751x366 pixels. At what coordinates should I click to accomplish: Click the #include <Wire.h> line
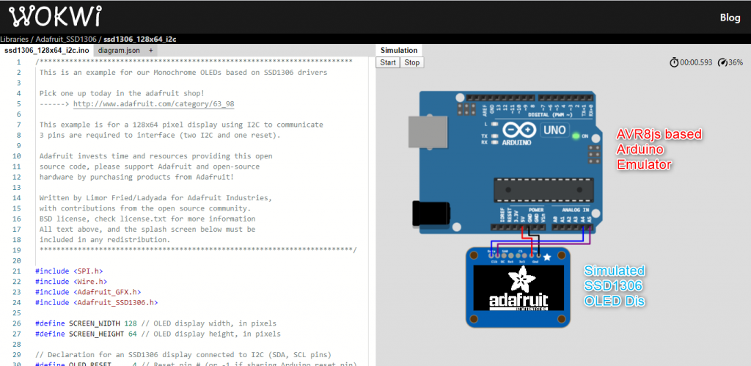coord(71,282)
